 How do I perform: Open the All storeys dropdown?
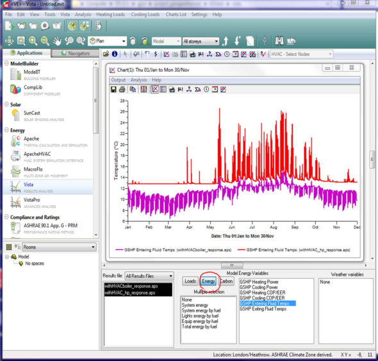201,41
